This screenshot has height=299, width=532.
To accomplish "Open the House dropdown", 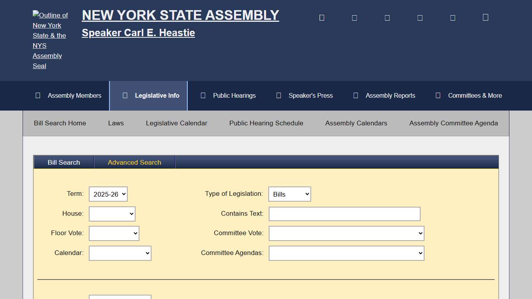I will 112,214.
